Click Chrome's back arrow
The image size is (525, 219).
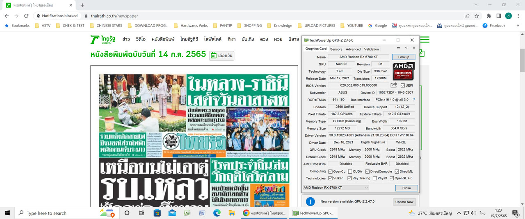pos(7,16)
